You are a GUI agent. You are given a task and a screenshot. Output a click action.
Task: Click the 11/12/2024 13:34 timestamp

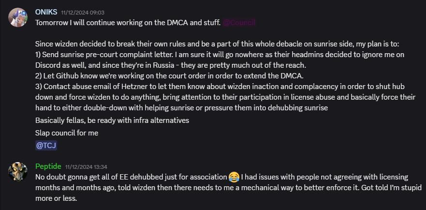tap(86, 167)
